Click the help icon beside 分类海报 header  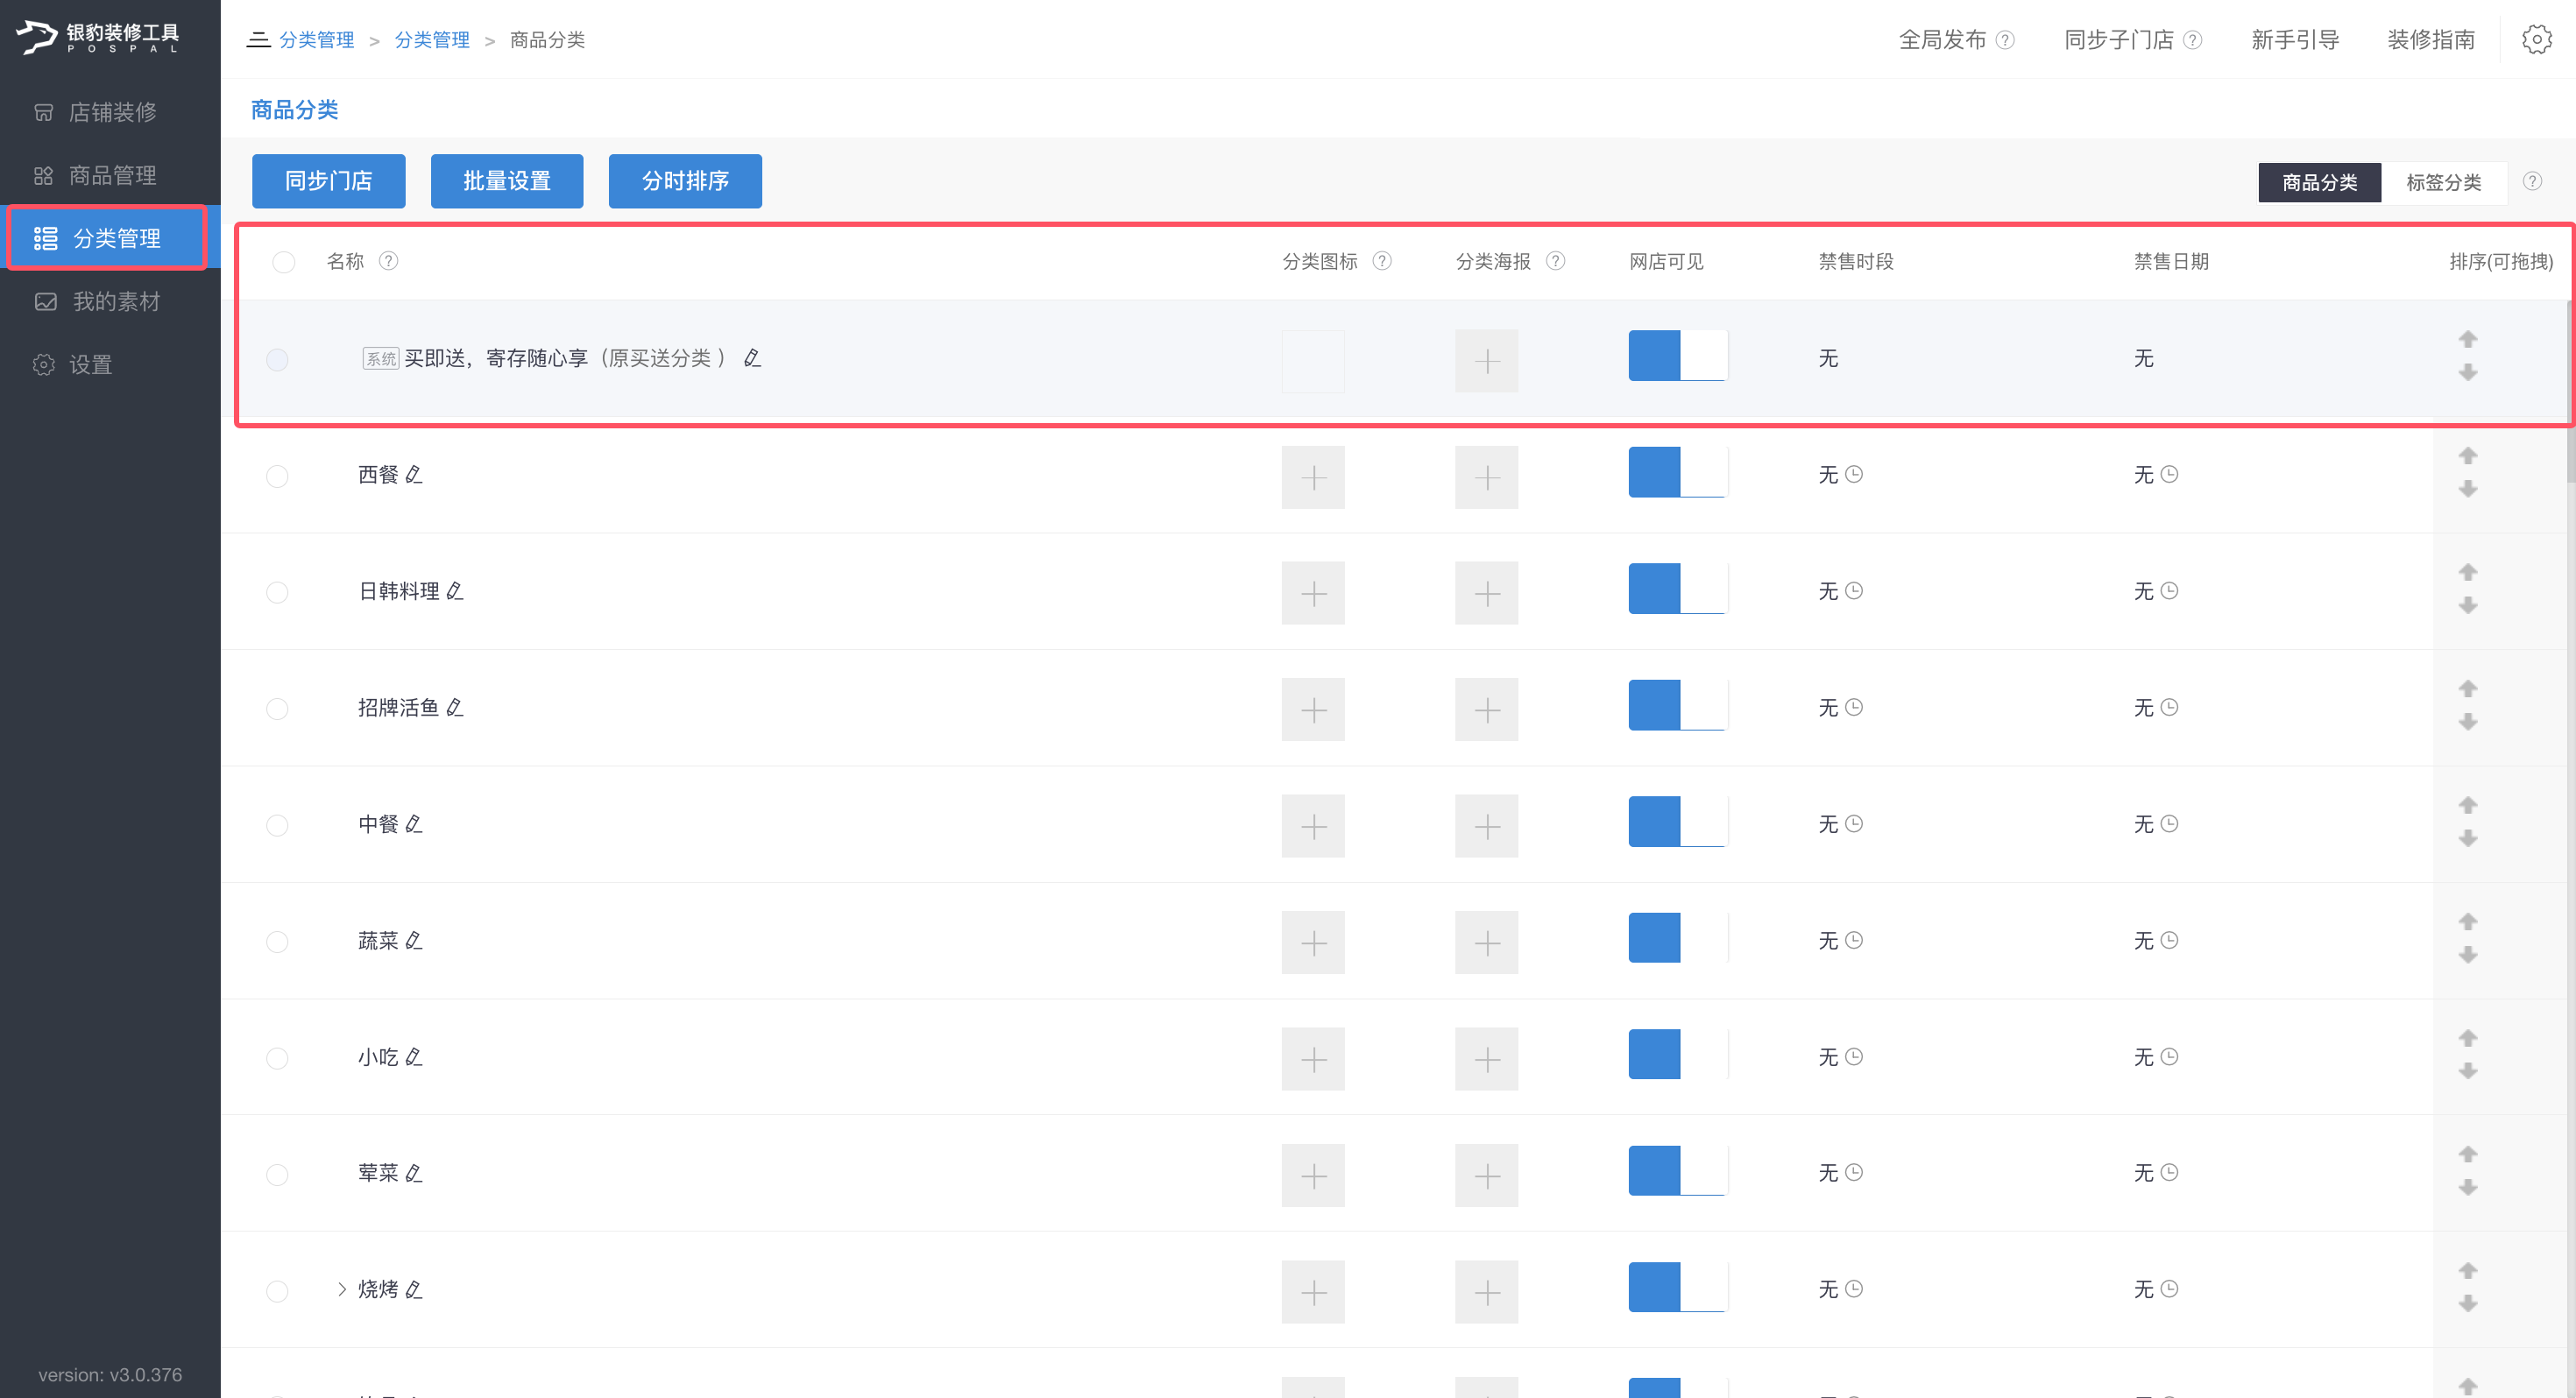(1555, 260)
